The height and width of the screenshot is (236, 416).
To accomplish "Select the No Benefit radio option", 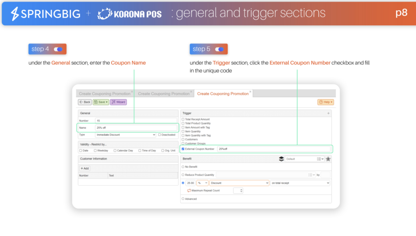I will (183, 167).
